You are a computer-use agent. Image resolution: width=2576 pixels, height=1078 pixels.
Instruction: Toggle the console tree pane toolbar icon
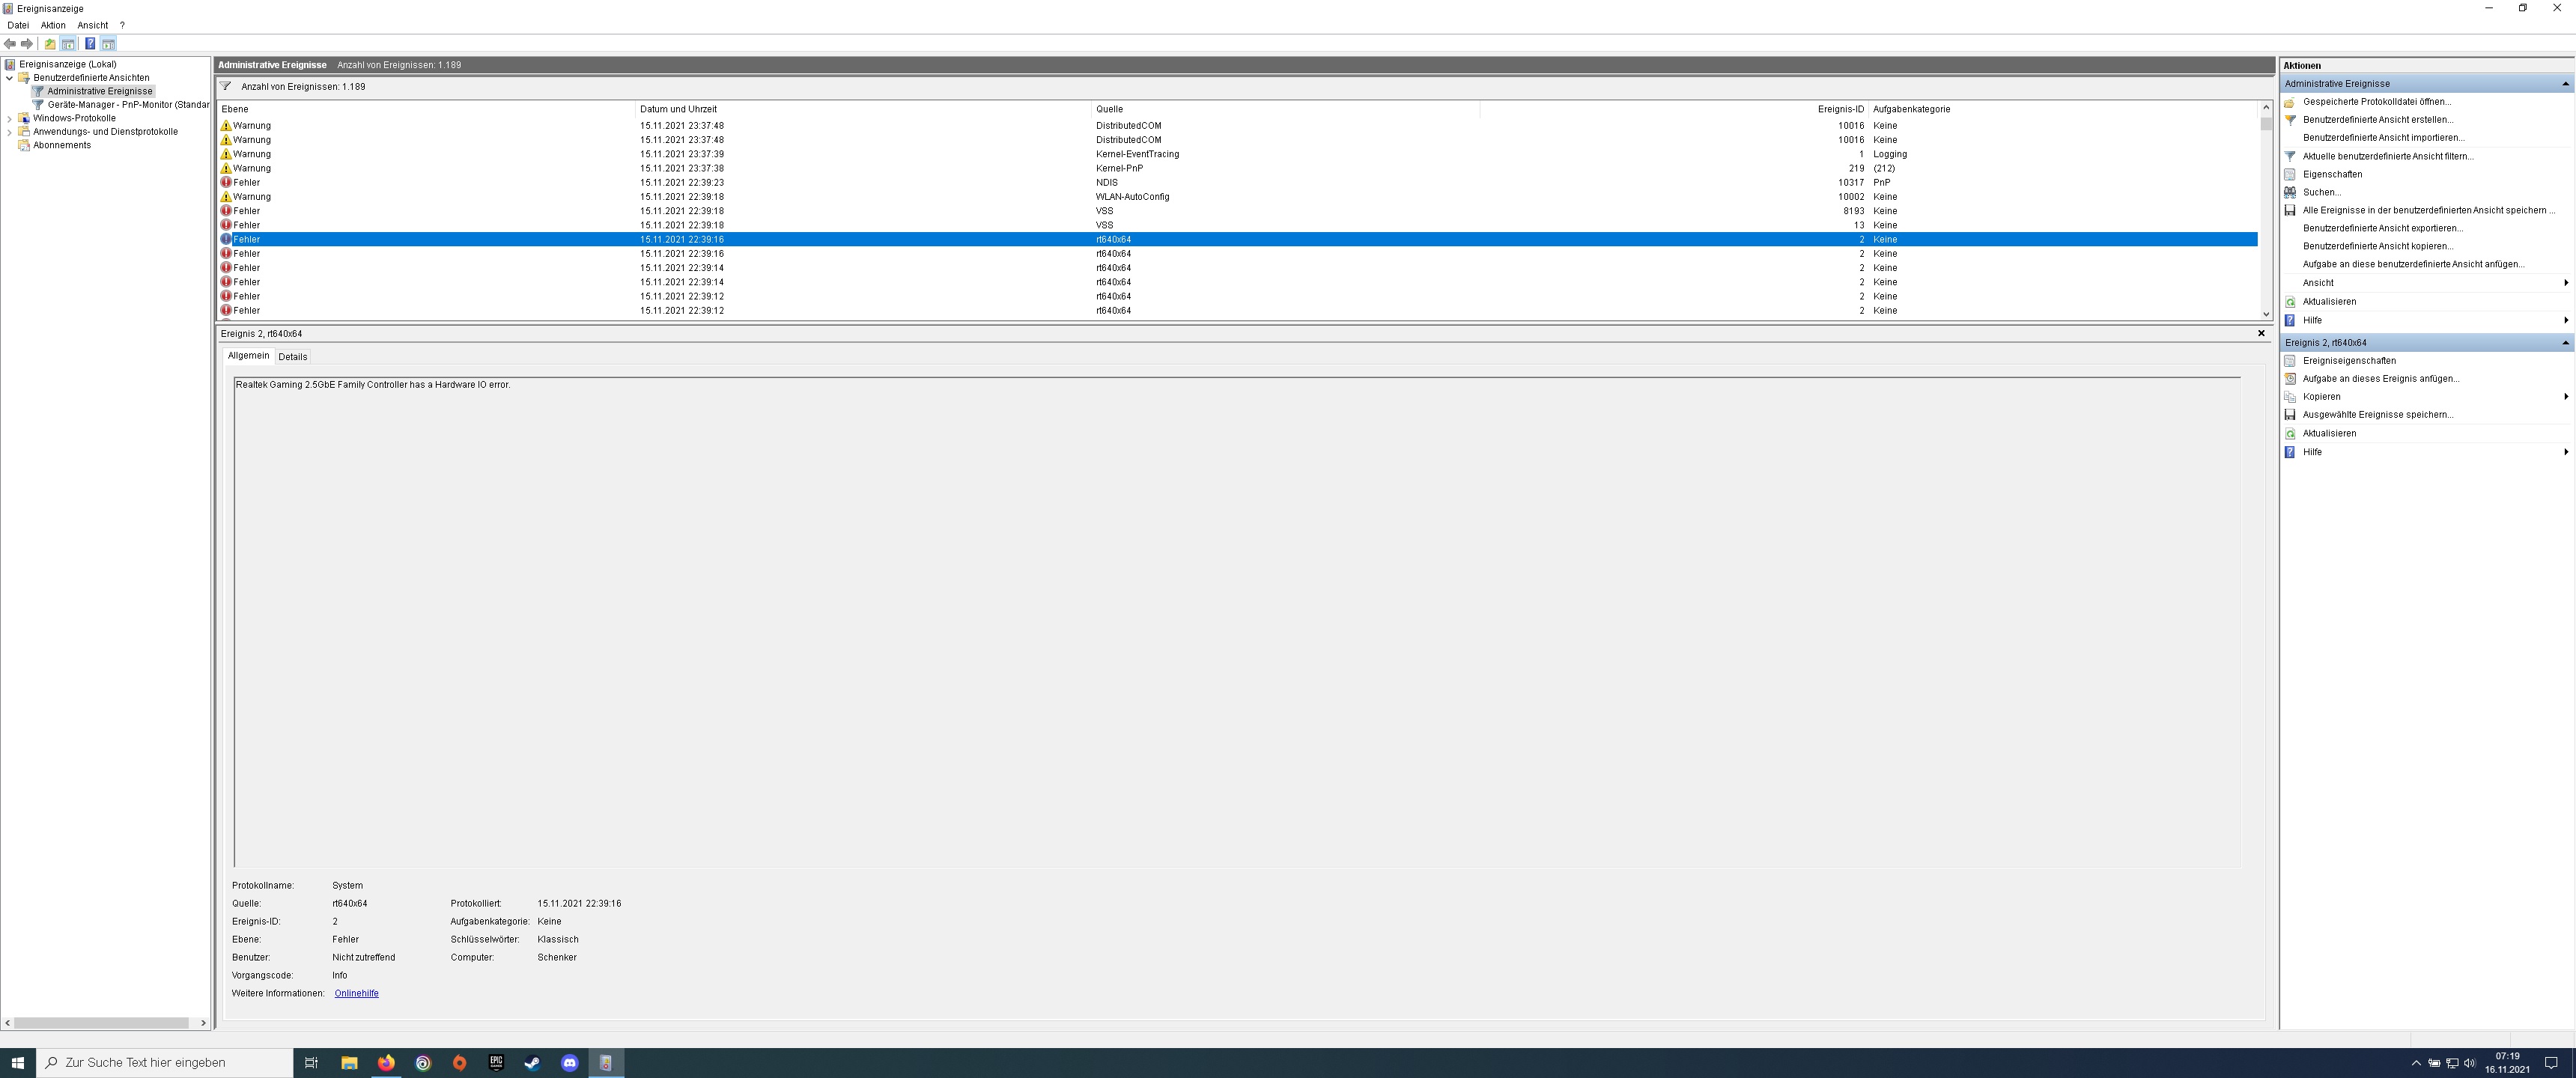click(68, 44)
